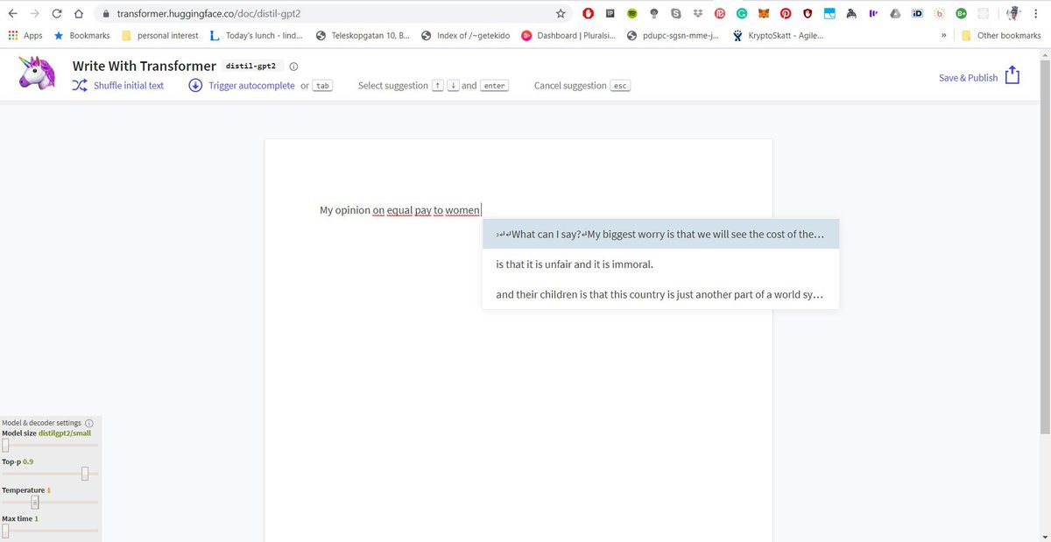1051x542 pixels.
Task: Select suggestion 'and their children is that'
Action: pyautogui.click(x=660, y=294)
